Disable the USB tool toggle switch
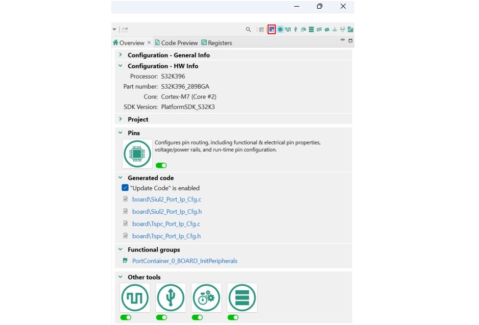Image resolution: width=479 pixels, height=325 pixels. [161, 317]
